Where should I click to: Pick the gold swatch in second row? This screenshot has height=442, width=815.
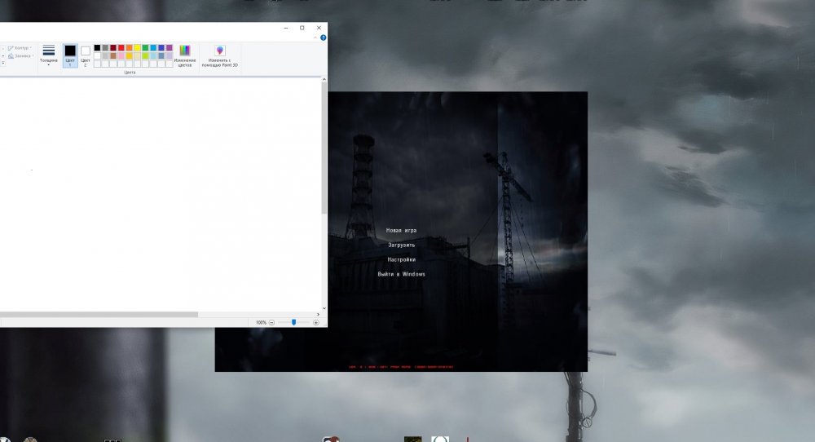tap(129, 55)
